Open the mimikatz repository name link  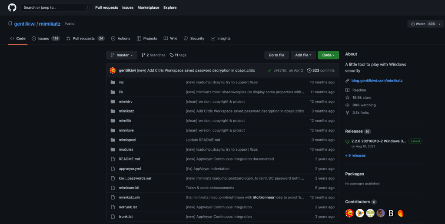coord(50,24)
